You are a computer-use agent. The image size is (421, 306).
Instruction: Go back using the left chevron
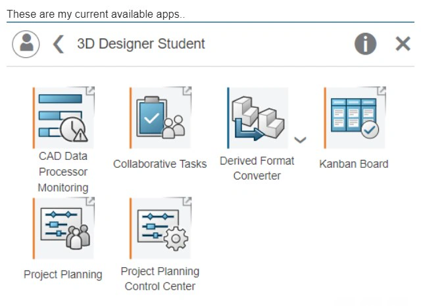(59, 44)
